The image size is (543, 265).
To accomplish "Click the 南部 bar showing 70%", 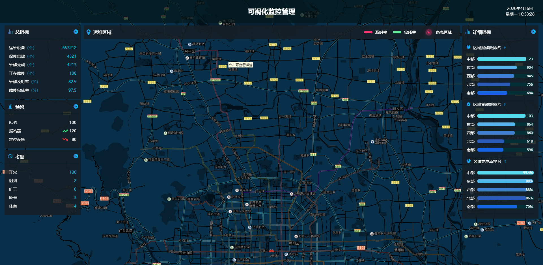I will click(x=497, y=207).
